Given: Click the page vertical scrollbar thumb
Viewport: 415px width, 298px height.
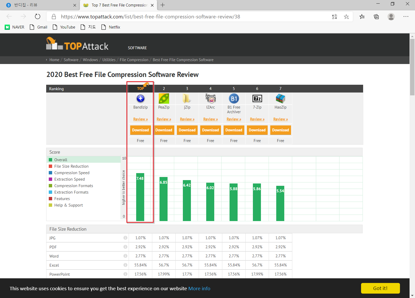Looking at the screenshot, I should point(412,67).
